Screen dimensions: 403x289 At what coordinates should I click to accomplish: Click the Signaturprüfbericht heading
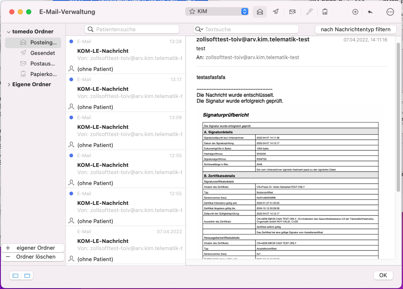point(226,115)
